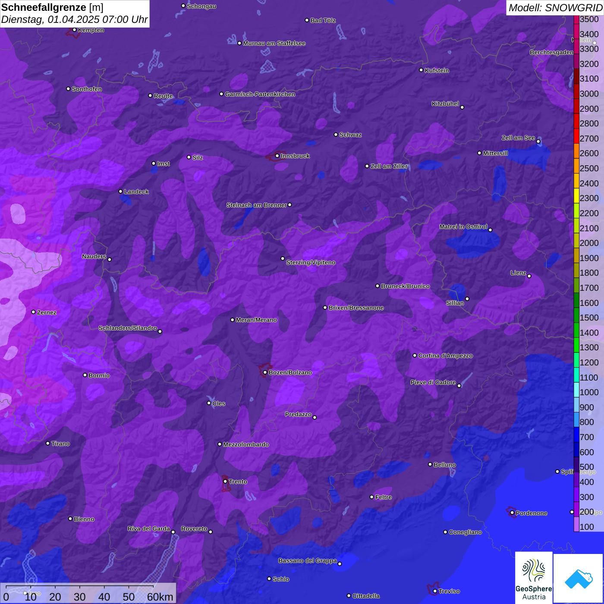Viewport: 604px width, 604px height.
Task: Click the 'Sonthofen' label
Action: (87, 89)
